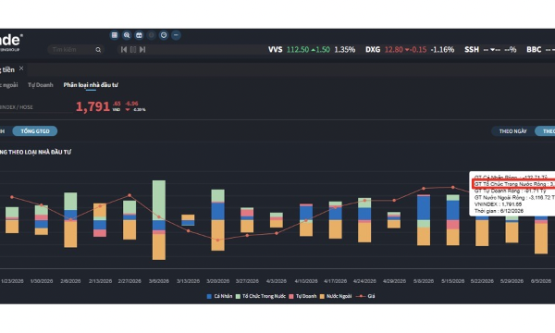555x333 pixels.
Task: Click the tall green bar for 3/6/2026
Action: 159,201
